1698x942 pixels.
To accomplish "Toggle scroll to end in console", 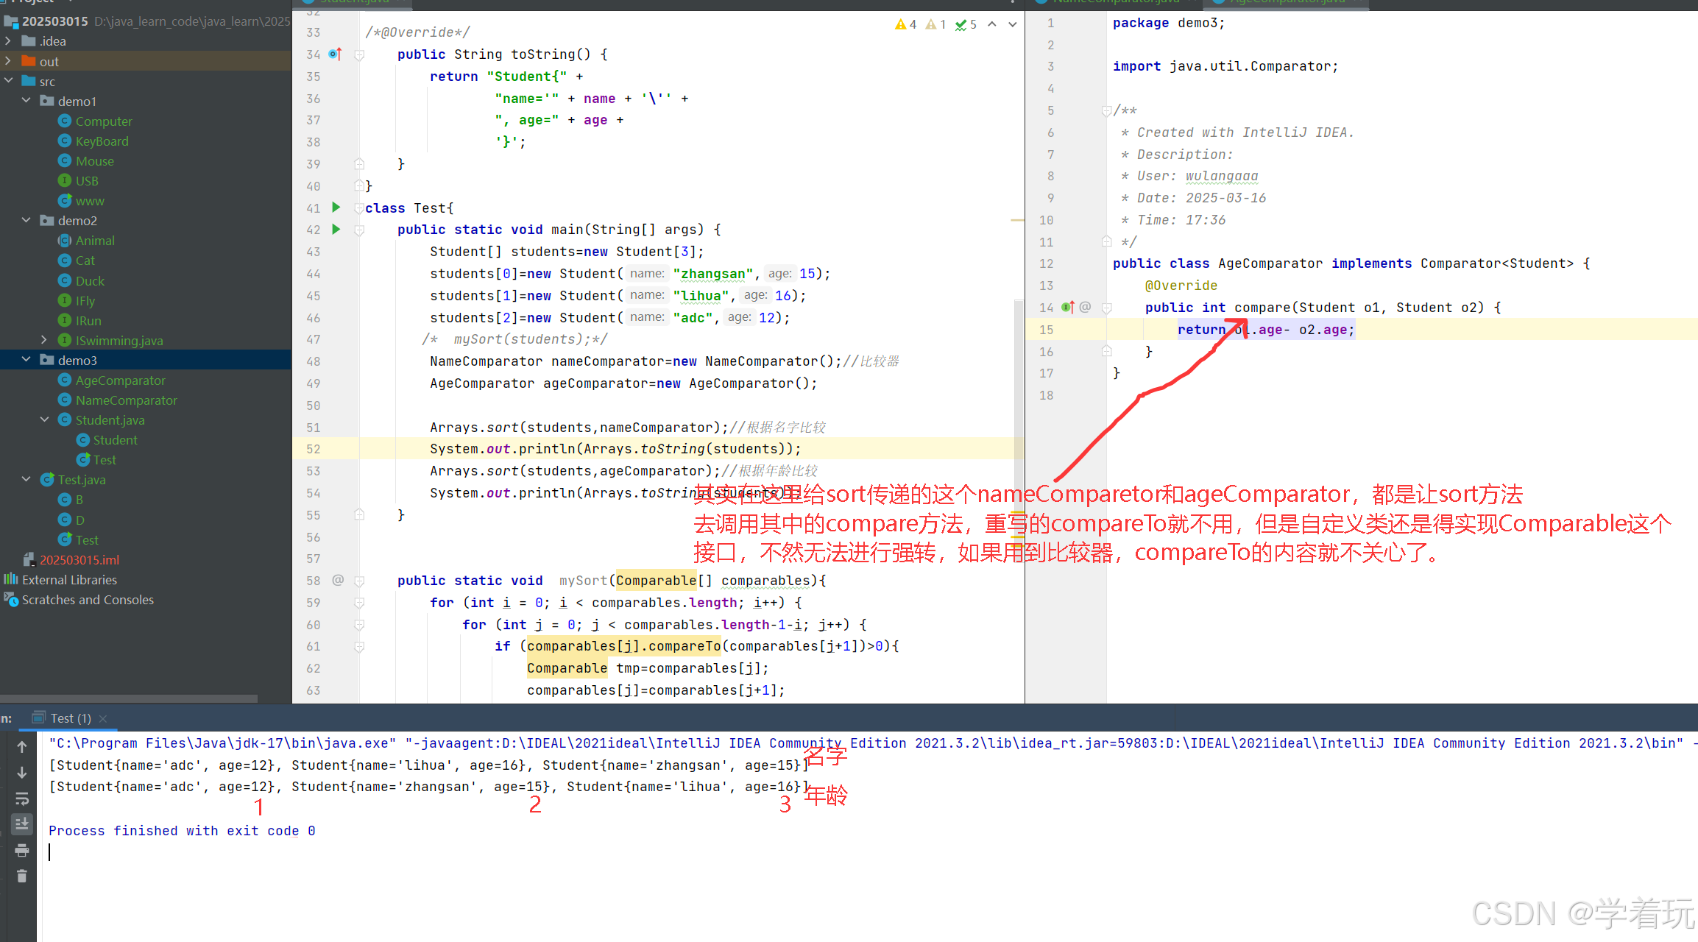I will point(22,824).
